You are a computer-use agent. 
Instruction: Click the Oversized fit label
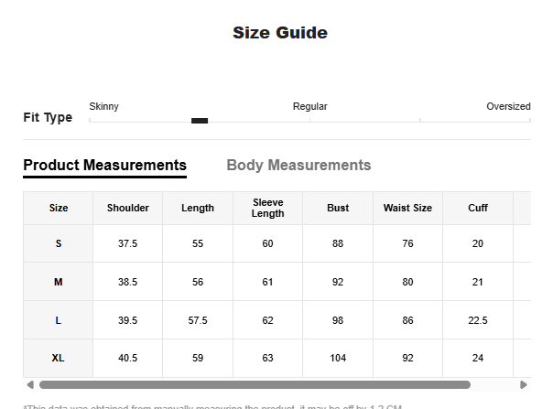coord(508,107)
